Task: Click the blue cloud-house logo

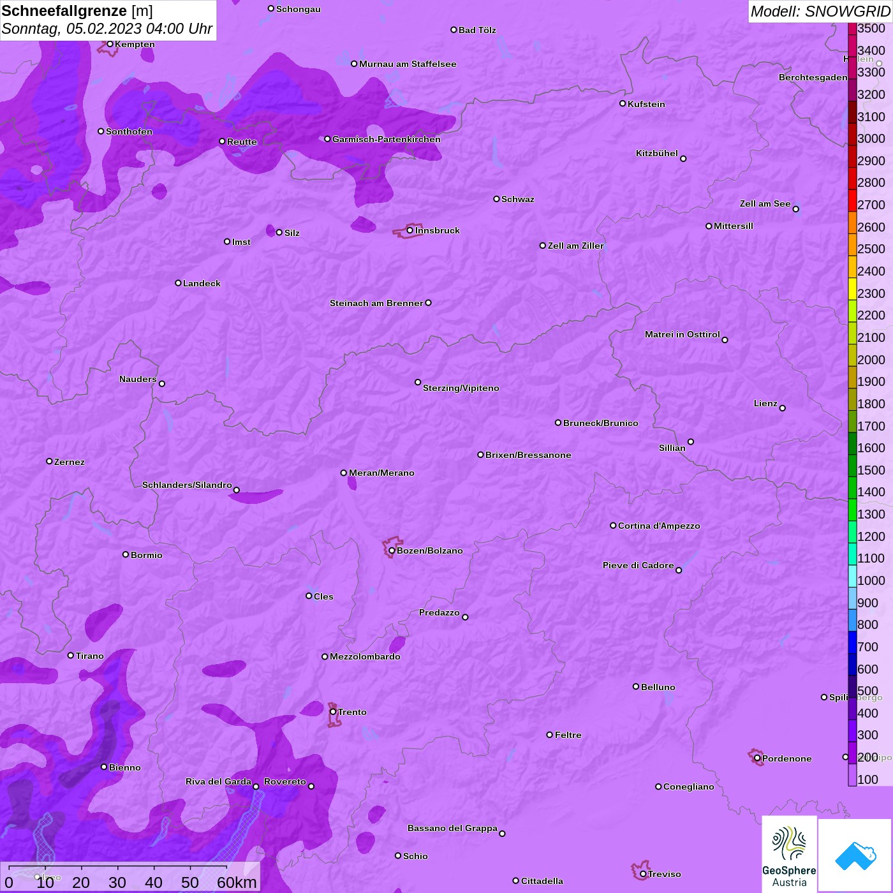Action: pyautogui.click(x=855, y=855)
